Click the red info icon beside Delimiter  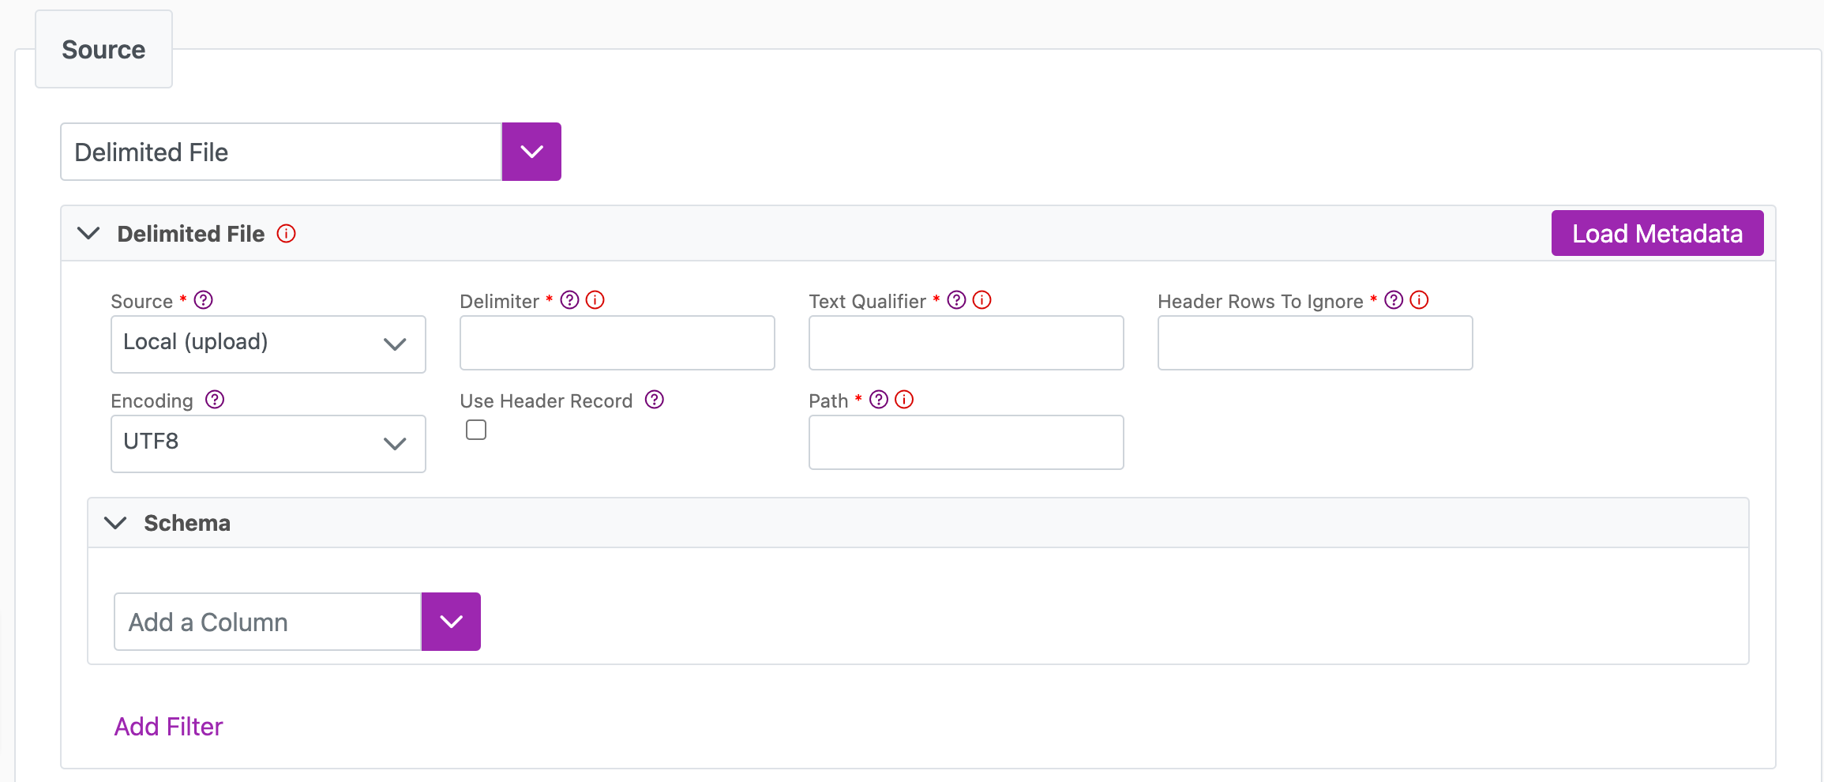[595, 300]
